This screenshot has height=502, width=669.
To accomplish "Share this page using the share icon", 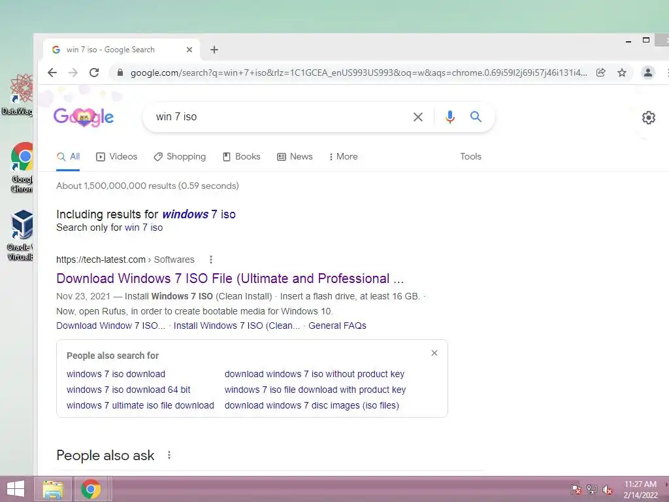I will tap(601, 73).
